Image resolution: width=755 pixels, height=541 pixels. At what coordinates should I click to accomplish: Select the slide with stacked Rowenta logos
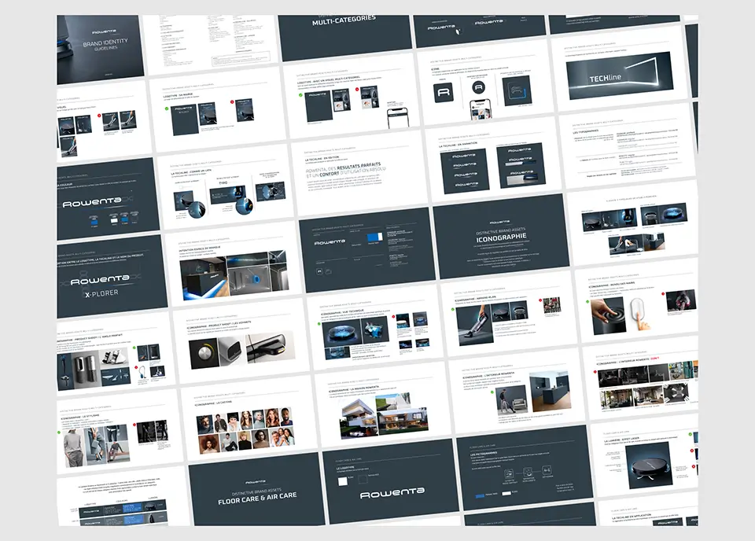tap(494, 160)
